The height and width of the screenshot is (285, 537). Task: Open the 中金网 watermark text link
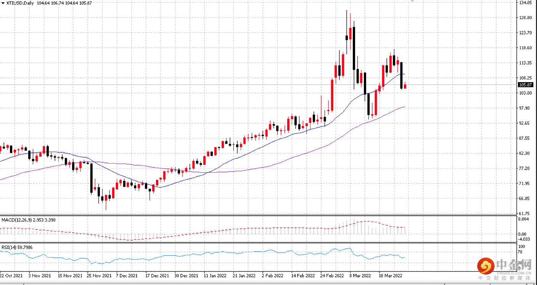pos(514,264)
